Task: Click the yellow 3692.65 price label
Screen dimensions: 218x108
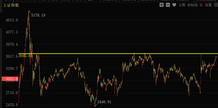Action: 25,56
